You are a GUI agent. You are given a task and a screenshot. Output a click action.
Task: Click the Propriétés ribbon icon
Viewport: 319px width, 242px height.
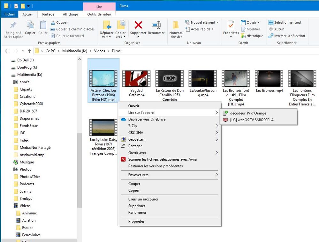[231, 26]
